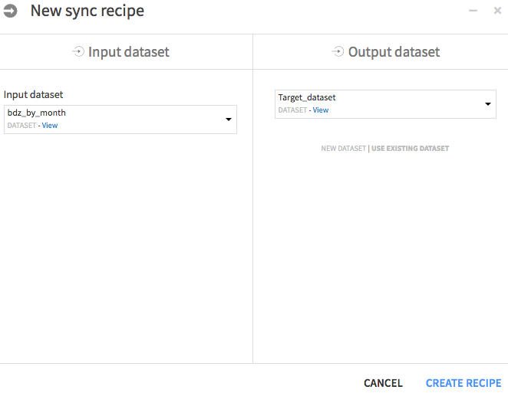Click the arrow icon beside Output dataset header
The image size is (508, 393).
click(x=338, y=52)
